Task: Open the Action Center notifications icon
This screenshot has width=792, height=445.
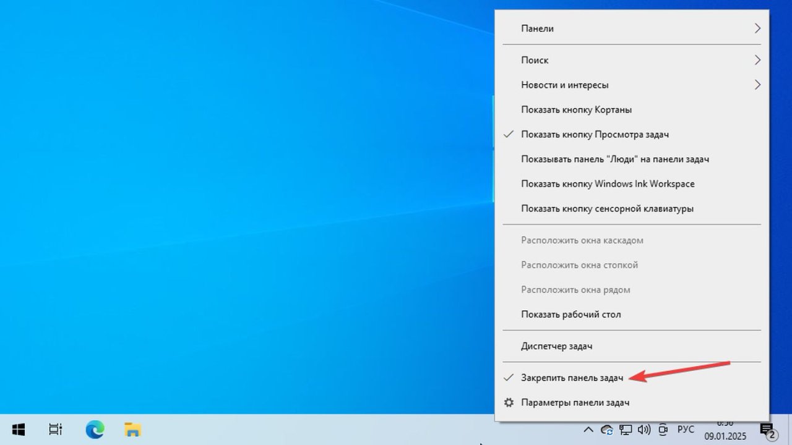Action: 767,430
